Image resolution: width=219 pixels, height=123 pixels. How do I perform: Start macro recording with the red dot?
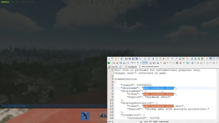[x=180, y=63]
